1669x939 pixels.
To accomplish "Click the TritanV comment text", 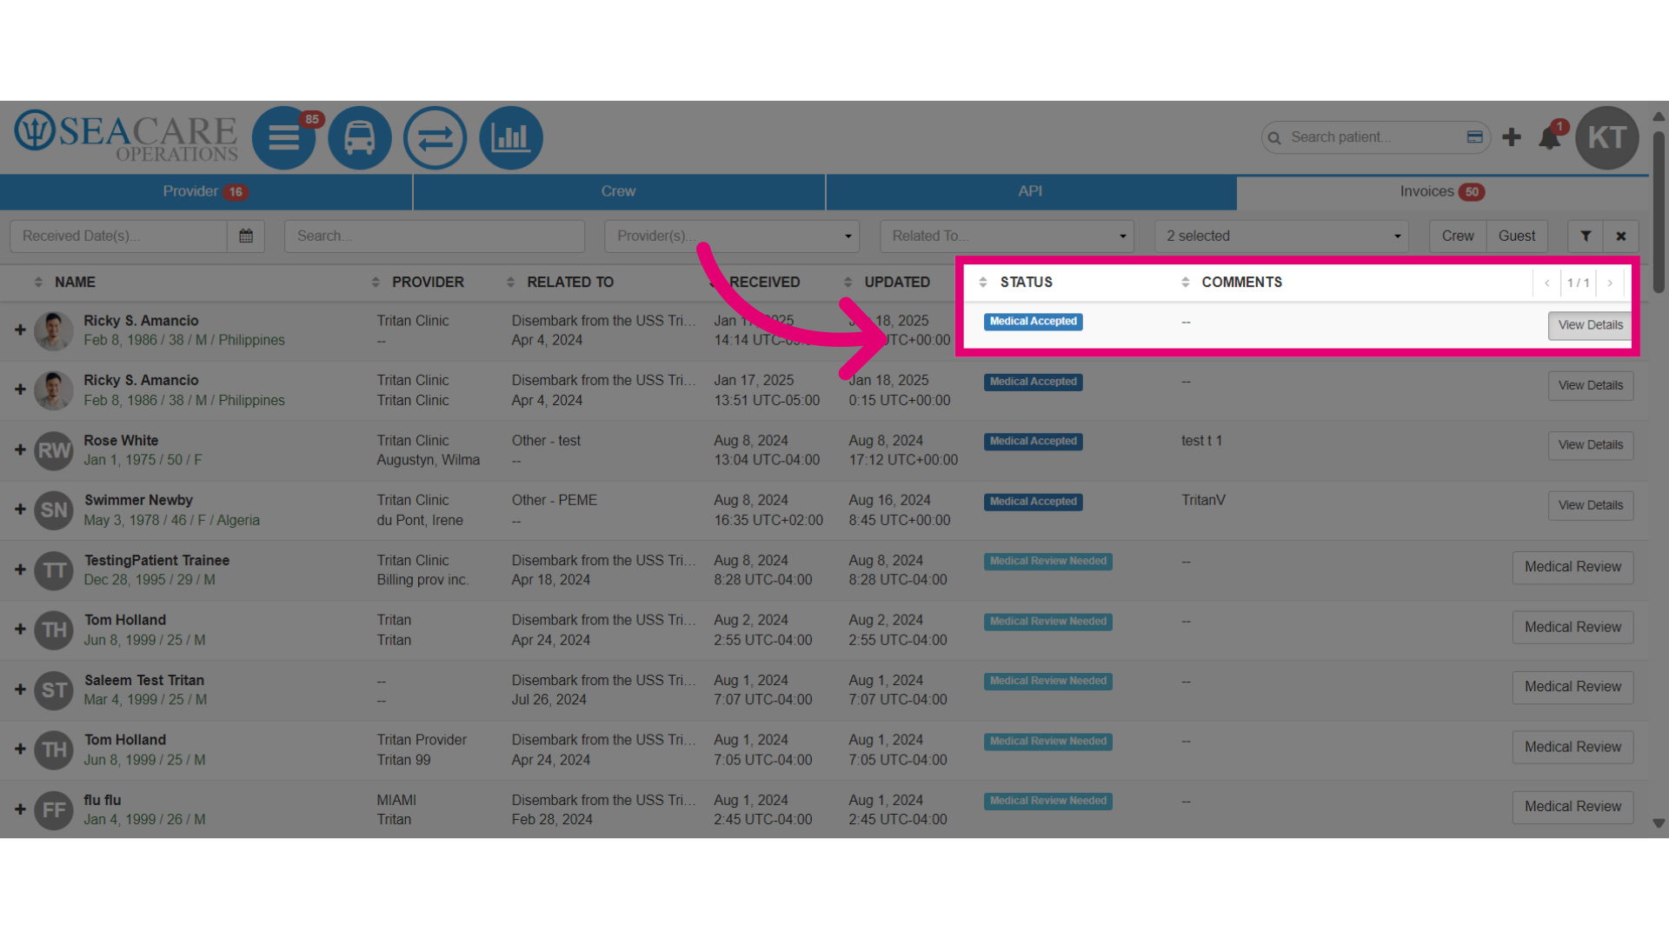I will (x=1203, y=501).
